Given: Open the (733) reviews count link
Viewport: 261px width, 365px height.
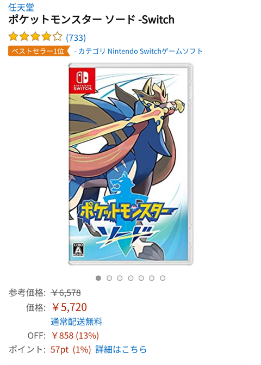Looking at the screenshot, I should point(76,37).
